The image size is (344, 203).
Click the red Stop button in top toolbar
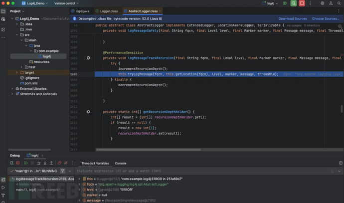coord(302,3)
